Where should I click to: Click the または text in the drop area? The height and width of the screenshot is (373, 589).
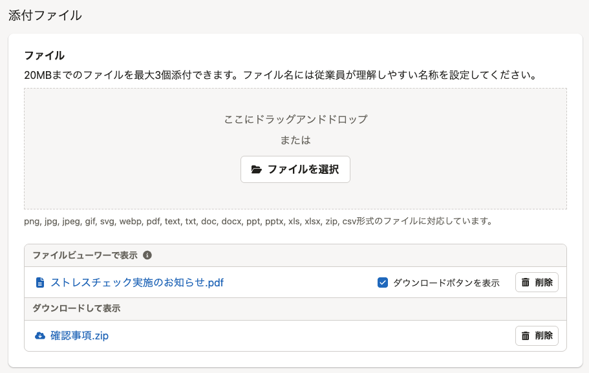point(295,140)
